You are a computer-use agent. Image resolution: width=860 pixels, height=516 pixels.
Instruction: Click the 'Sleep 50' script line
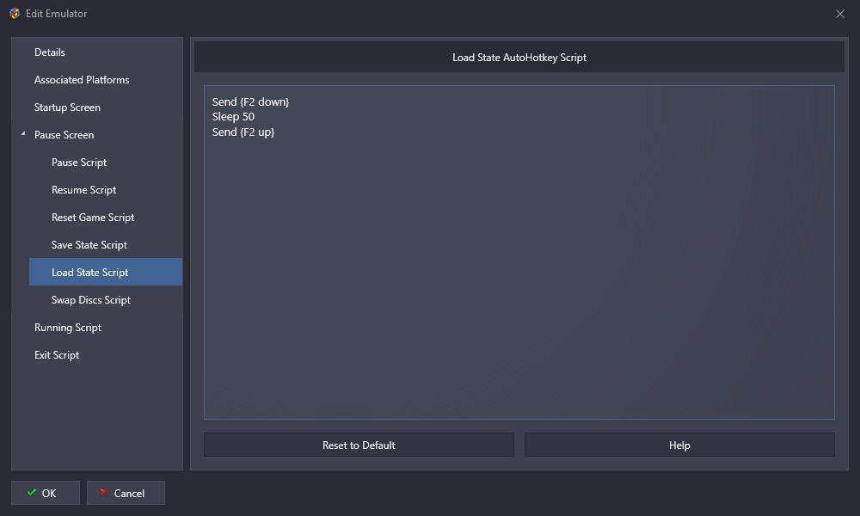(x=233, y=116)
